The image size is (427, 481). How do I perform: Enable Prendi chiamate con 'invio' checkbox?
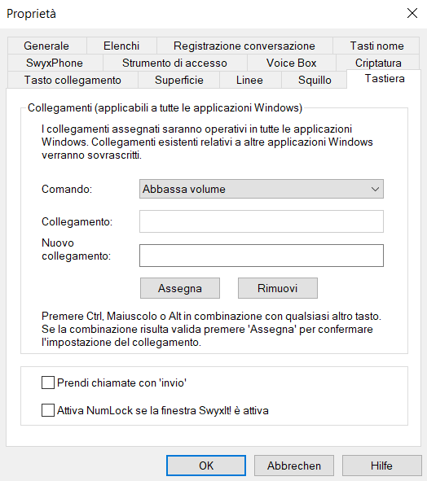48,383
